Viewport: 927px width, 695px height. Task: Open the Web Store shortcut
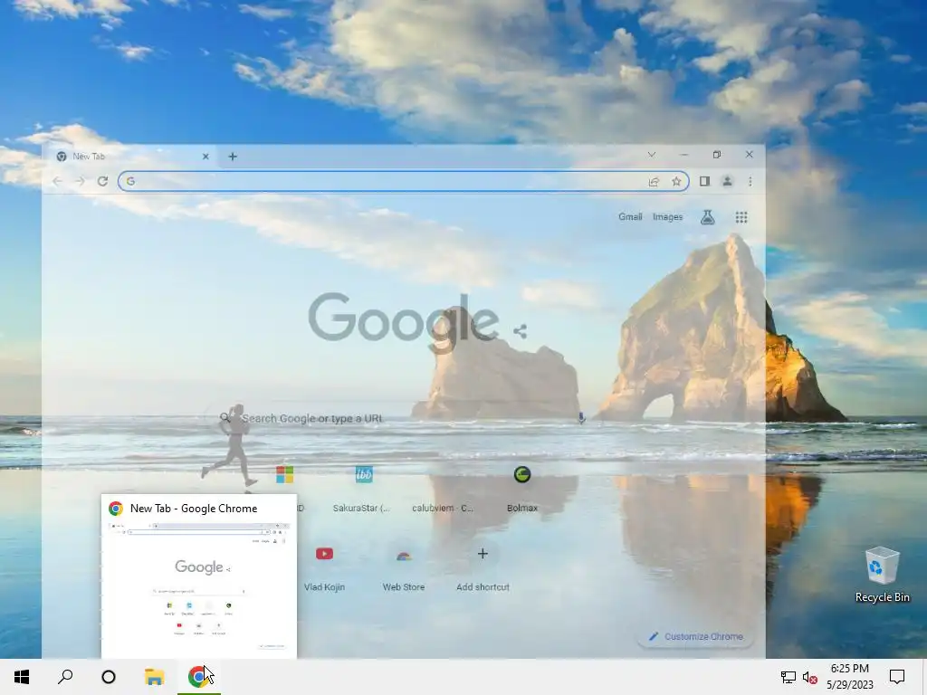tap(404, 567)
